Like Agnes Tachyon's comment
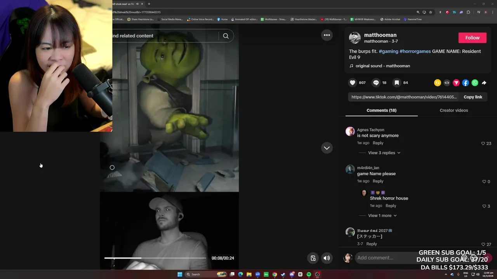This screenshot has height=279, width=497. point(483,143)
